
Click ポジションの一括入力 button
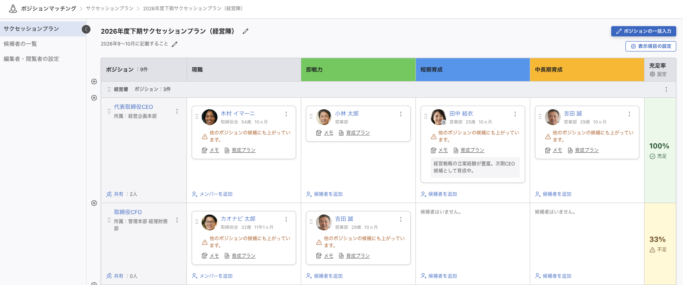click(x=644, y=31)
